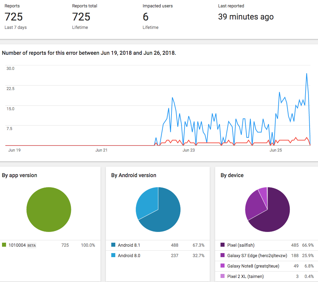Click the 30.0 y-axis label

click(x=10, y=69)
